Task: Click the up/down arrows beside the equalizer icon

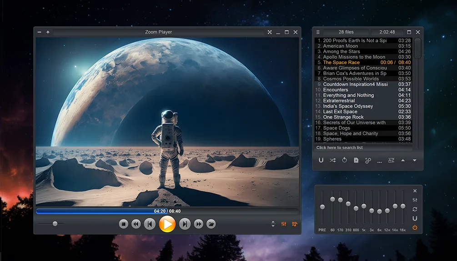Action: coord(273,224)
